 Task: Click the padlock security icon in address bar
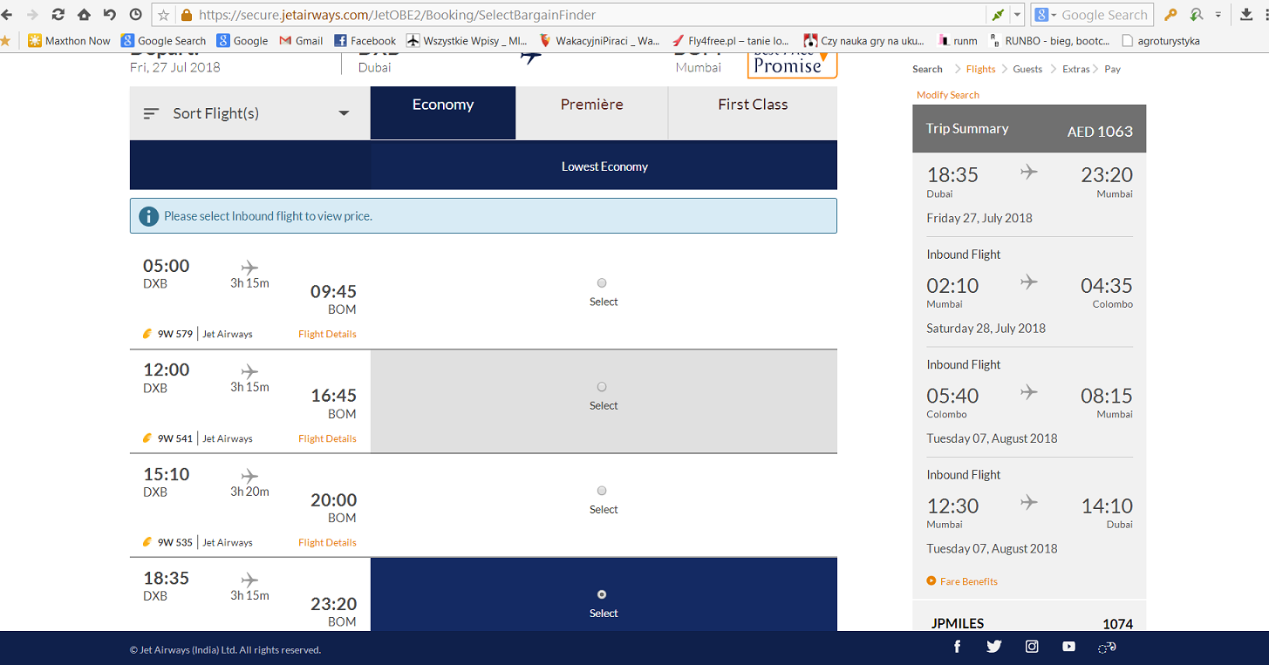(x=186, y=15)
